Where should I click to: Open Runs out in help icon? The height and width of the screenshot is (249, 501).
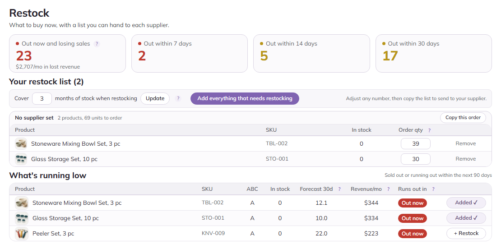pos(433,189)
